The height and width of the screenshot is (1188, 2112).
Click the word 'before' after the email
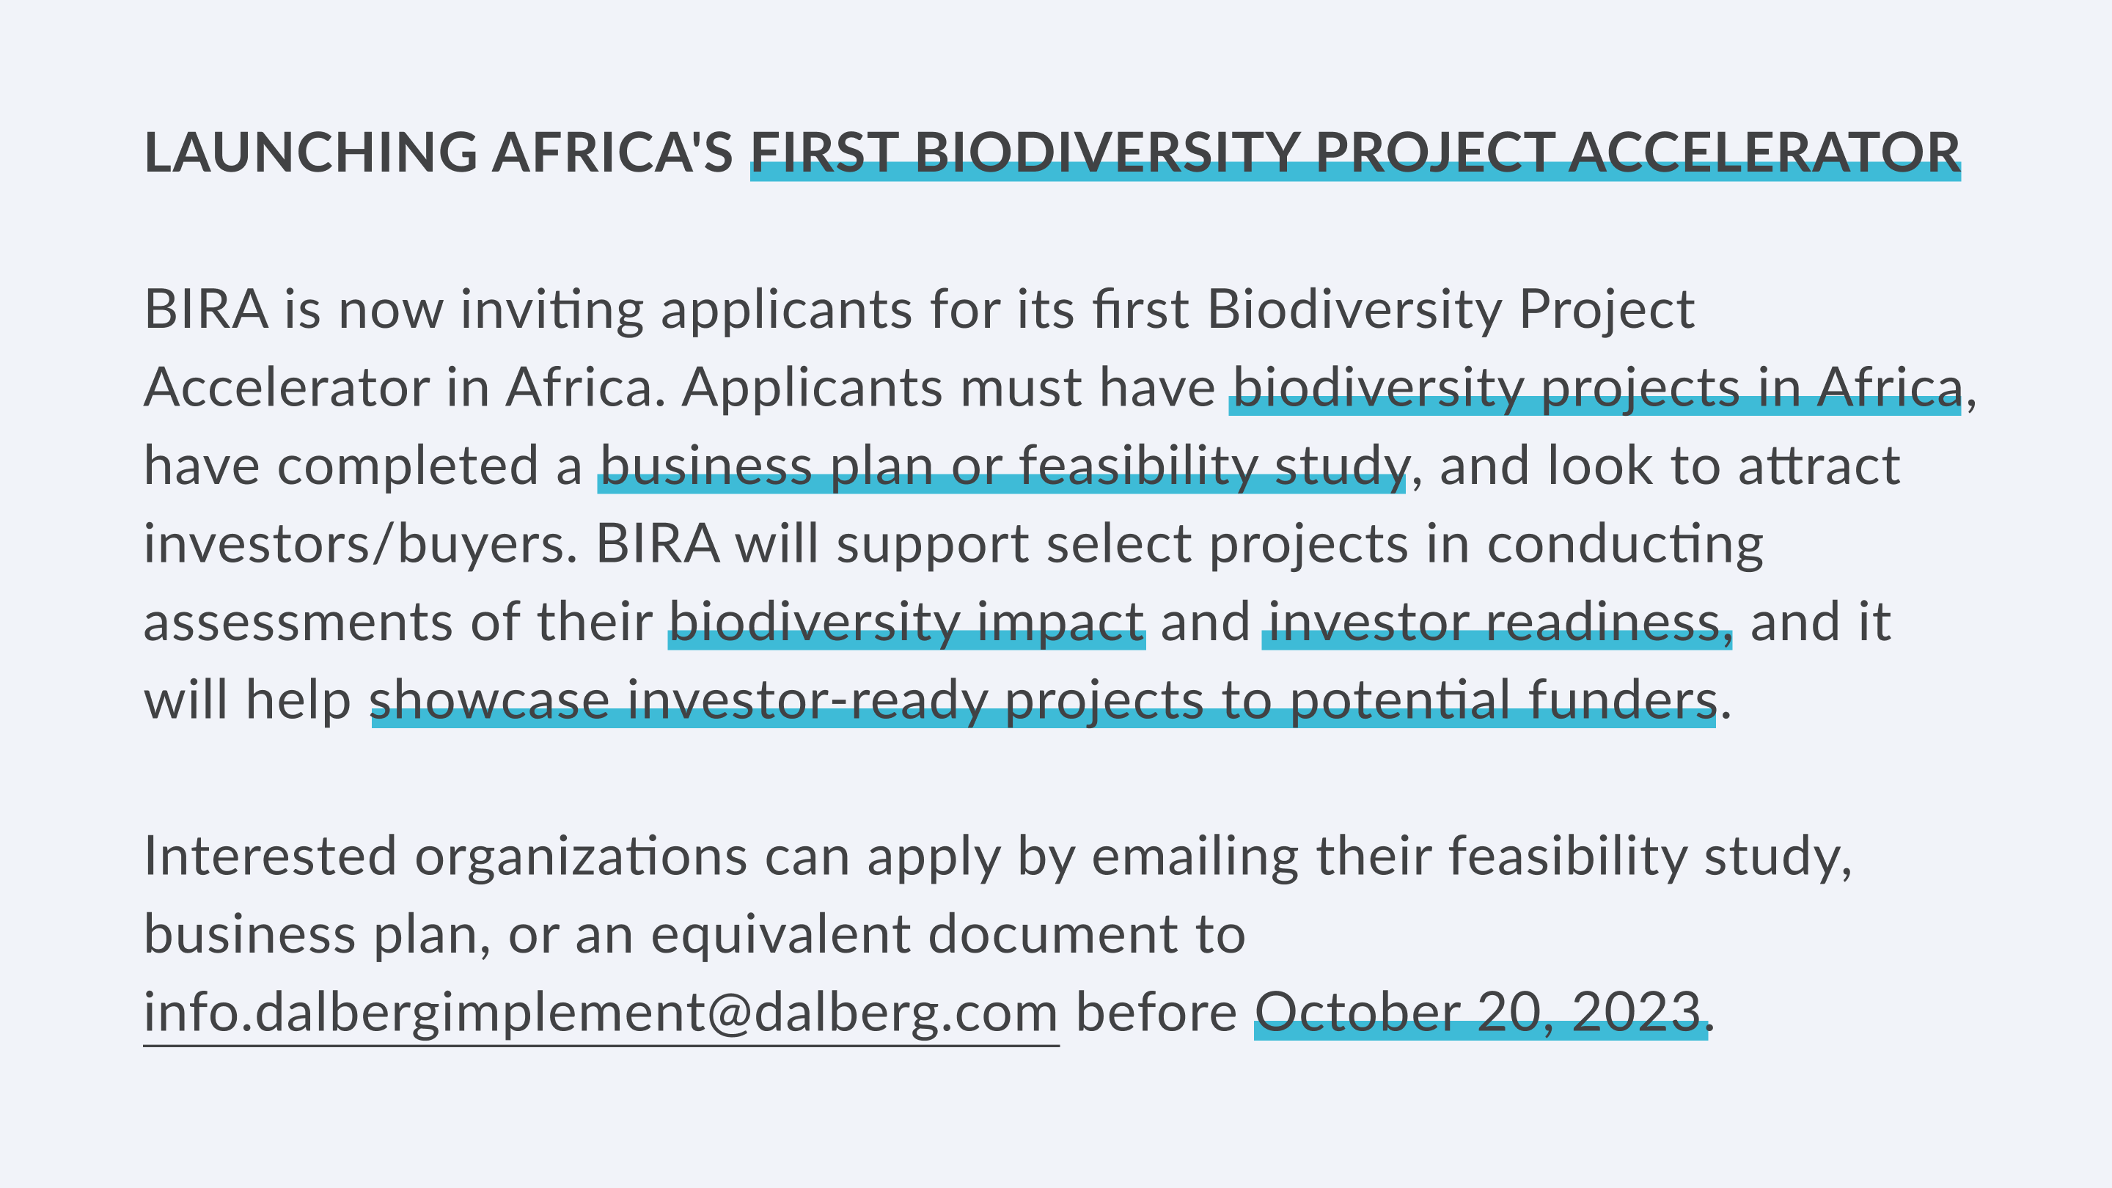[x=1156, y=1013]
